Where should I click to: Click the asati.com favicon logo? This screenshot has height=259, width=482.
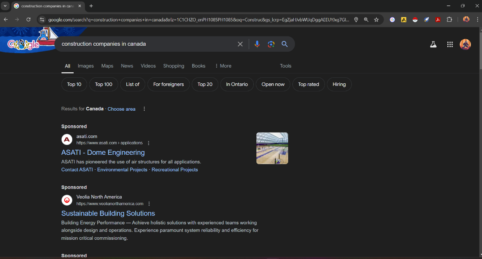(67, 140)
